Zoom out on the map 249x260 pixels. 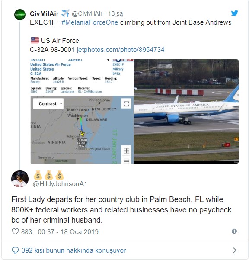pyautogui.click(x=126, y=160)
